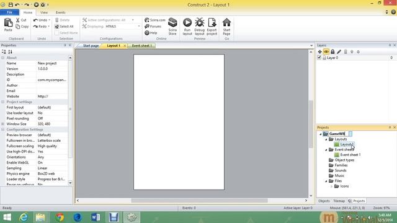Image resolution: width=397 pixels, height=223 pixels.
Task: Switch to Tilemap panel tab
Action: [x=339, y=201]
